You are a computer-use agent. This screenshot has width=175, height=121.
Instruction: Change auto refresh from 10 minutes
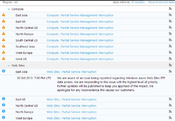tap(138, 2)
